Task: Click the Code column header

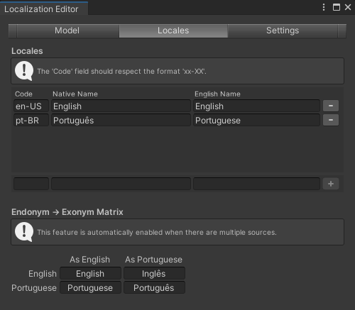Action: [x=23, y=94]
